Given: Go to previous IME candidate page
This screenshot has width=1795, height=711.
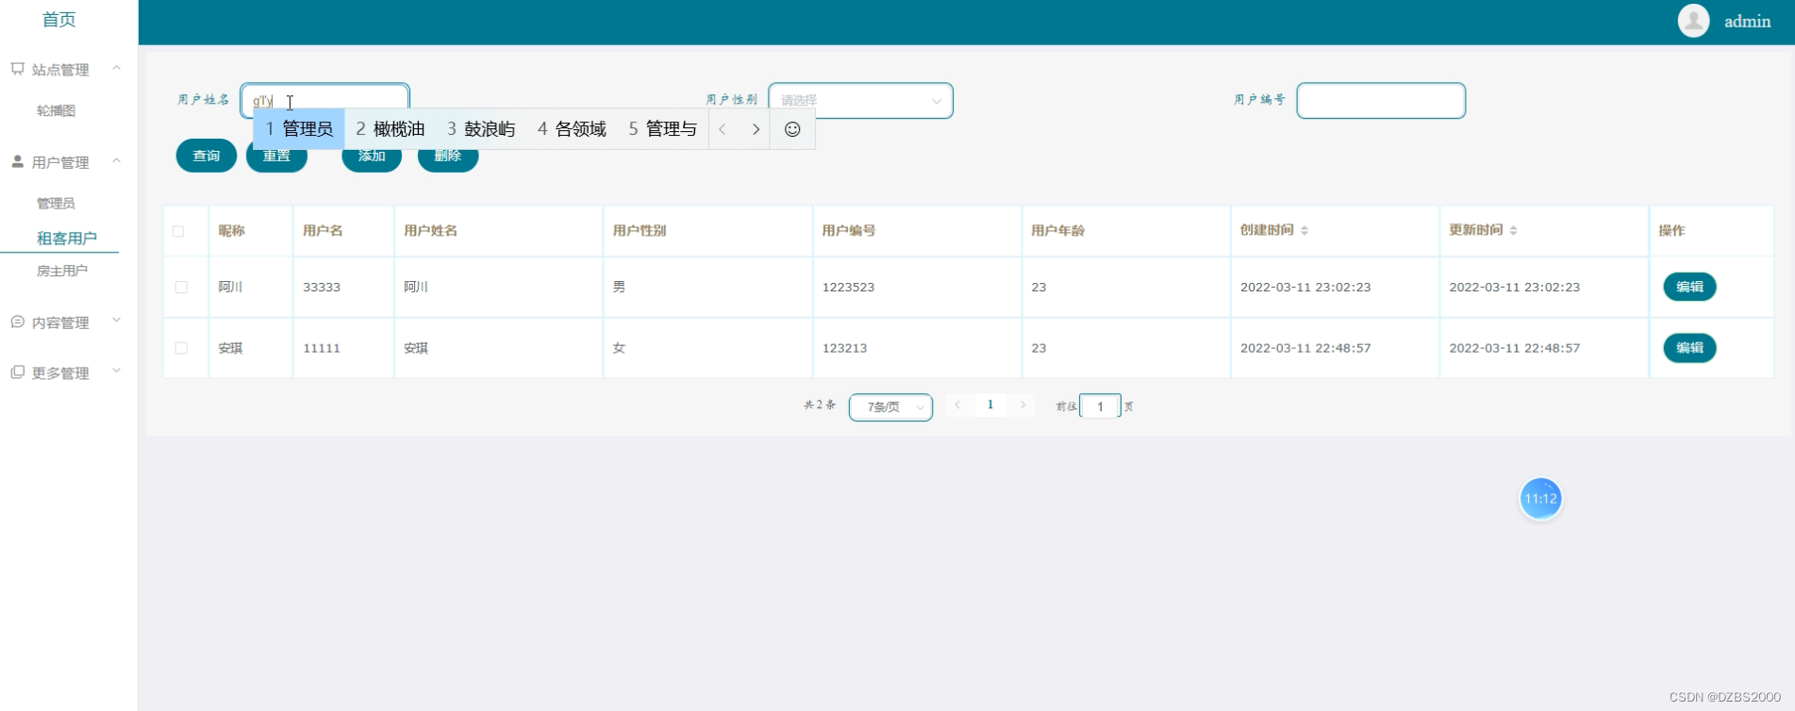Looking at the screenshot, I should coord(723,129).
